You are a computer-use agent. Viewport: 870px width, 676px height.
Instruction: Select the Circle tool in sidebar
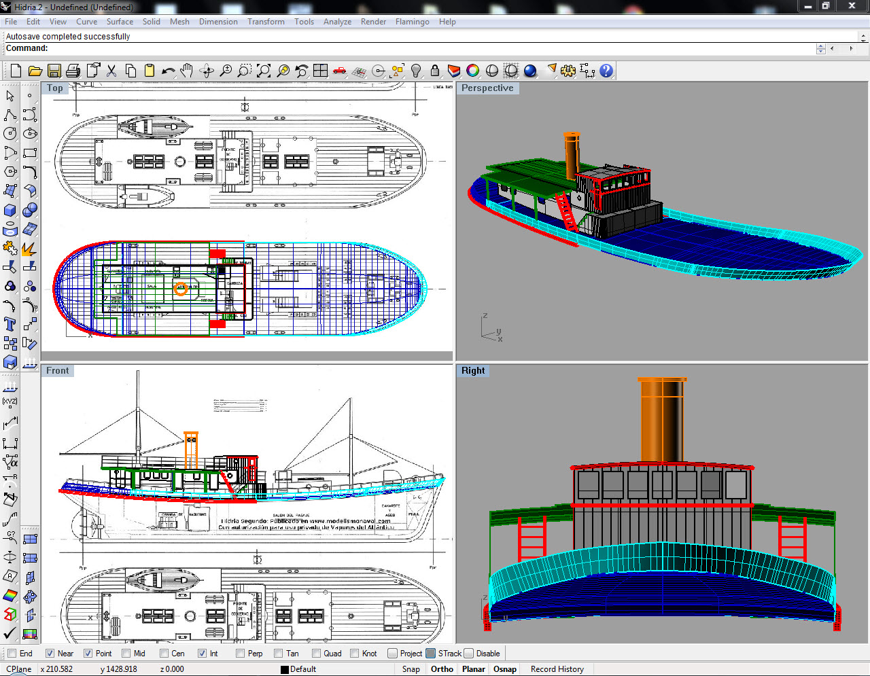click(10, 134)
